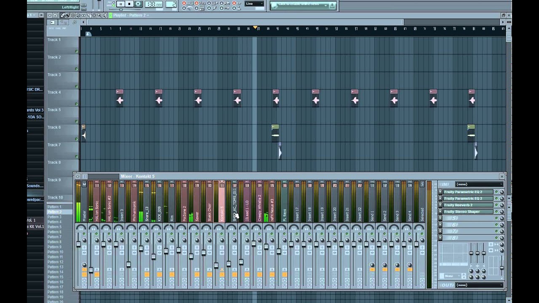Open latency clock icon on Master track
This screenshot has height=303, width=539.
(x=84, y=280)
